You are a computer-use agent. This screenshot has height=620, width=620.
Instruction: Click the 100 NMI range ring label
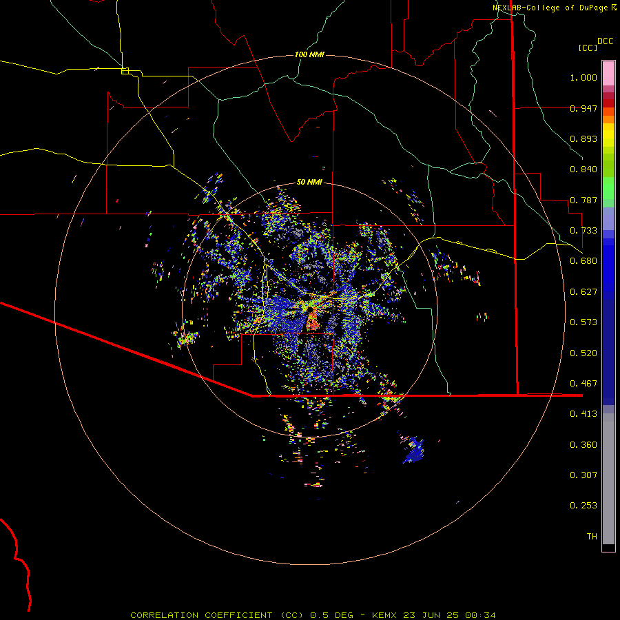coord(309,54)
